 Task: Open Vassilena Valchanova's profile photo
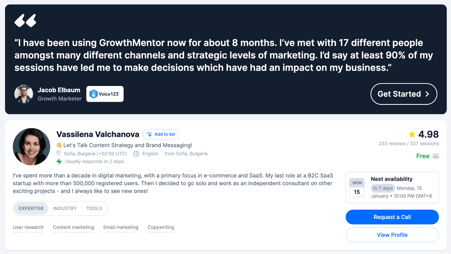[32, 147]
